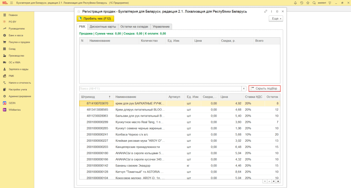Click the 10% VAT rate cell

(x=254, y=135)
